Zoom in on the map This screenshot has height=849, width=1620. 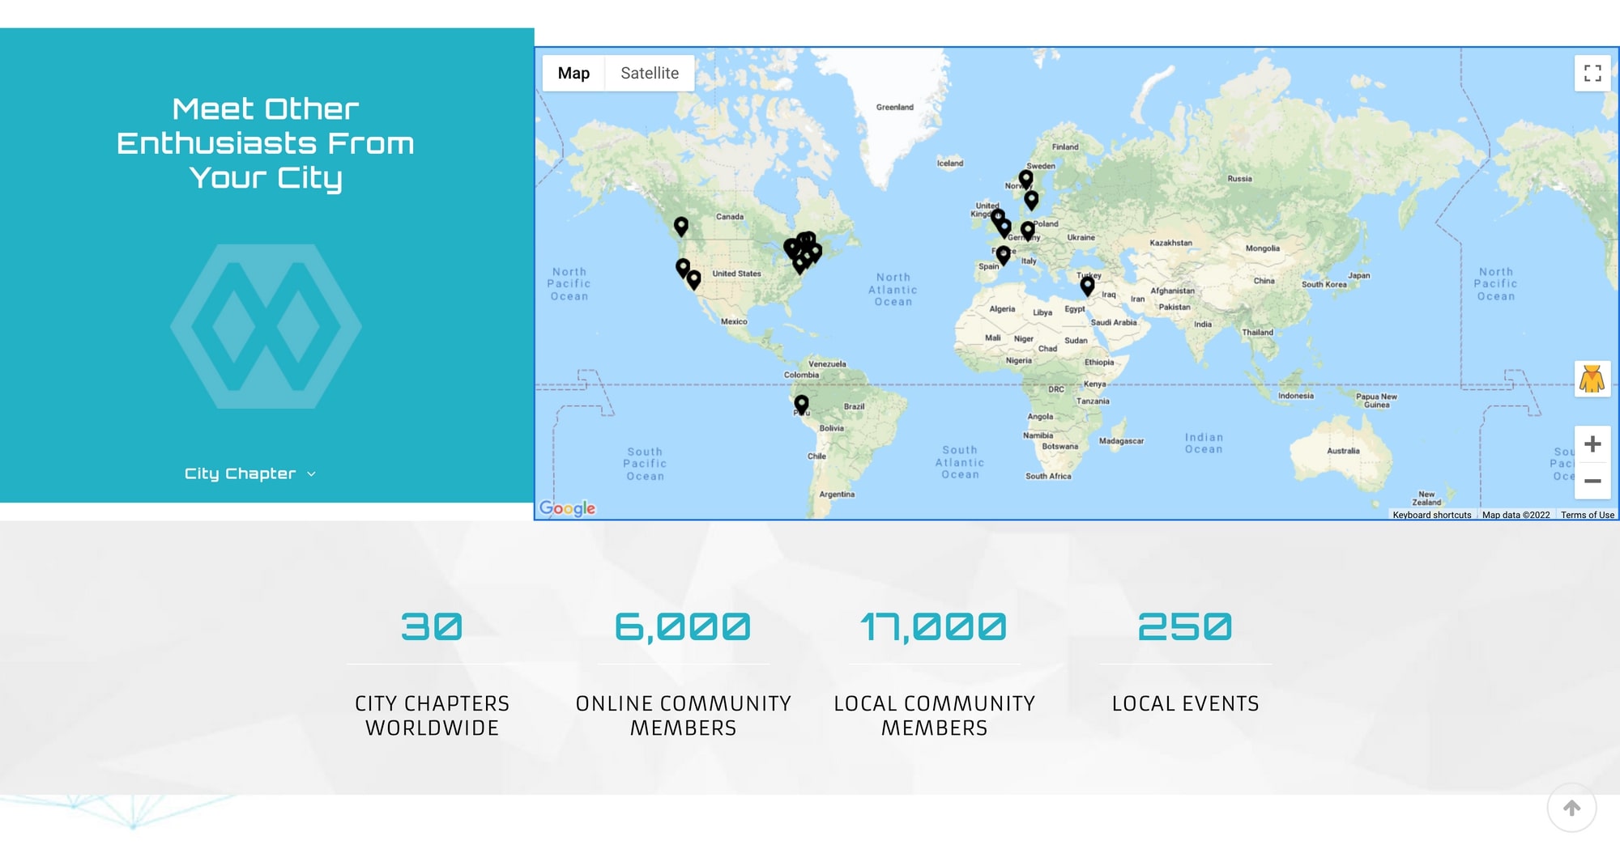[1592, 444]
